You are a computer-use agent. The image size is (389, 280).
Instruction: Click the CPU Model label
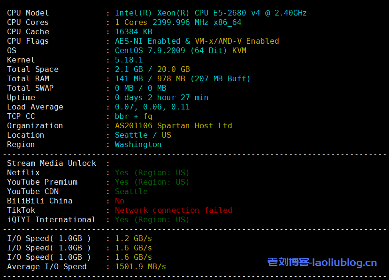tap(28, 13)
